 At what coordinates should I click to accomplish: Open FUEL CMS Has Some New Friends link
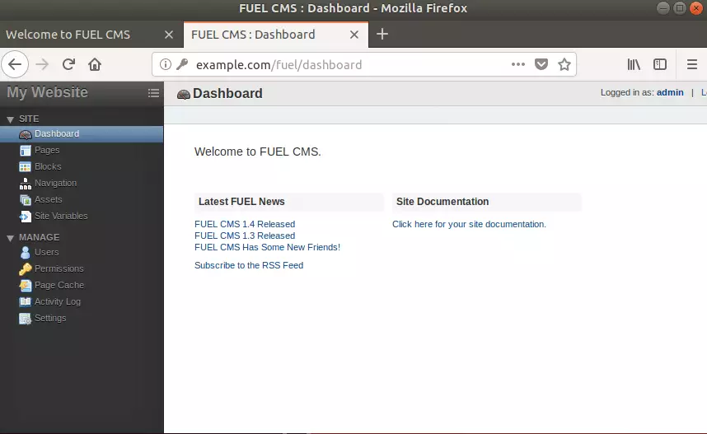pos(267,247)
